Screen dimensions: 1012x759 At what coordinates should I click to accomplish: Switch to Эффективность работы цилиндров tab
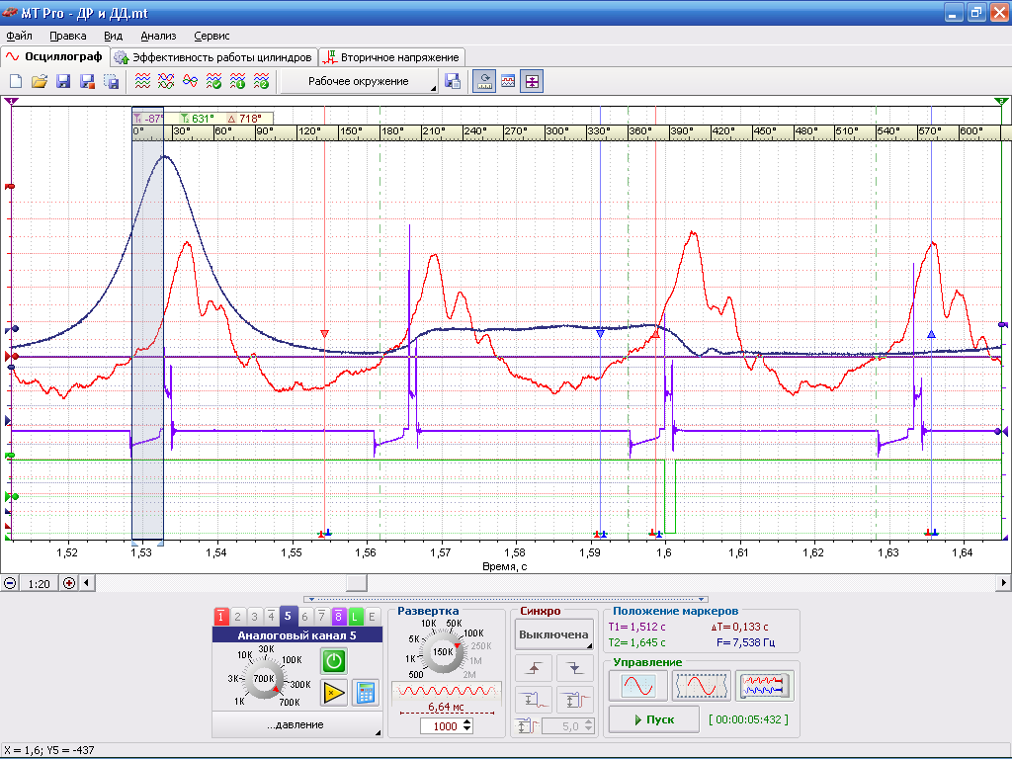pos(214,57)
